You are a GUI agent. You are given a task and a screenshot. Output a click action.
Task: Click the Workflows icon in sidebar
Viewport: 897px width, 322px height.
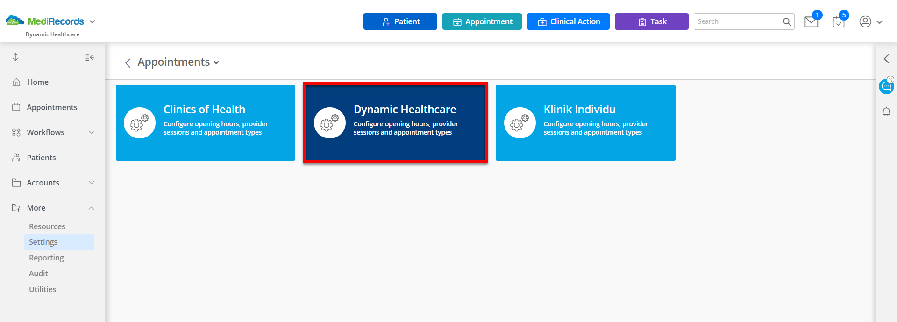tap(16, 132)
